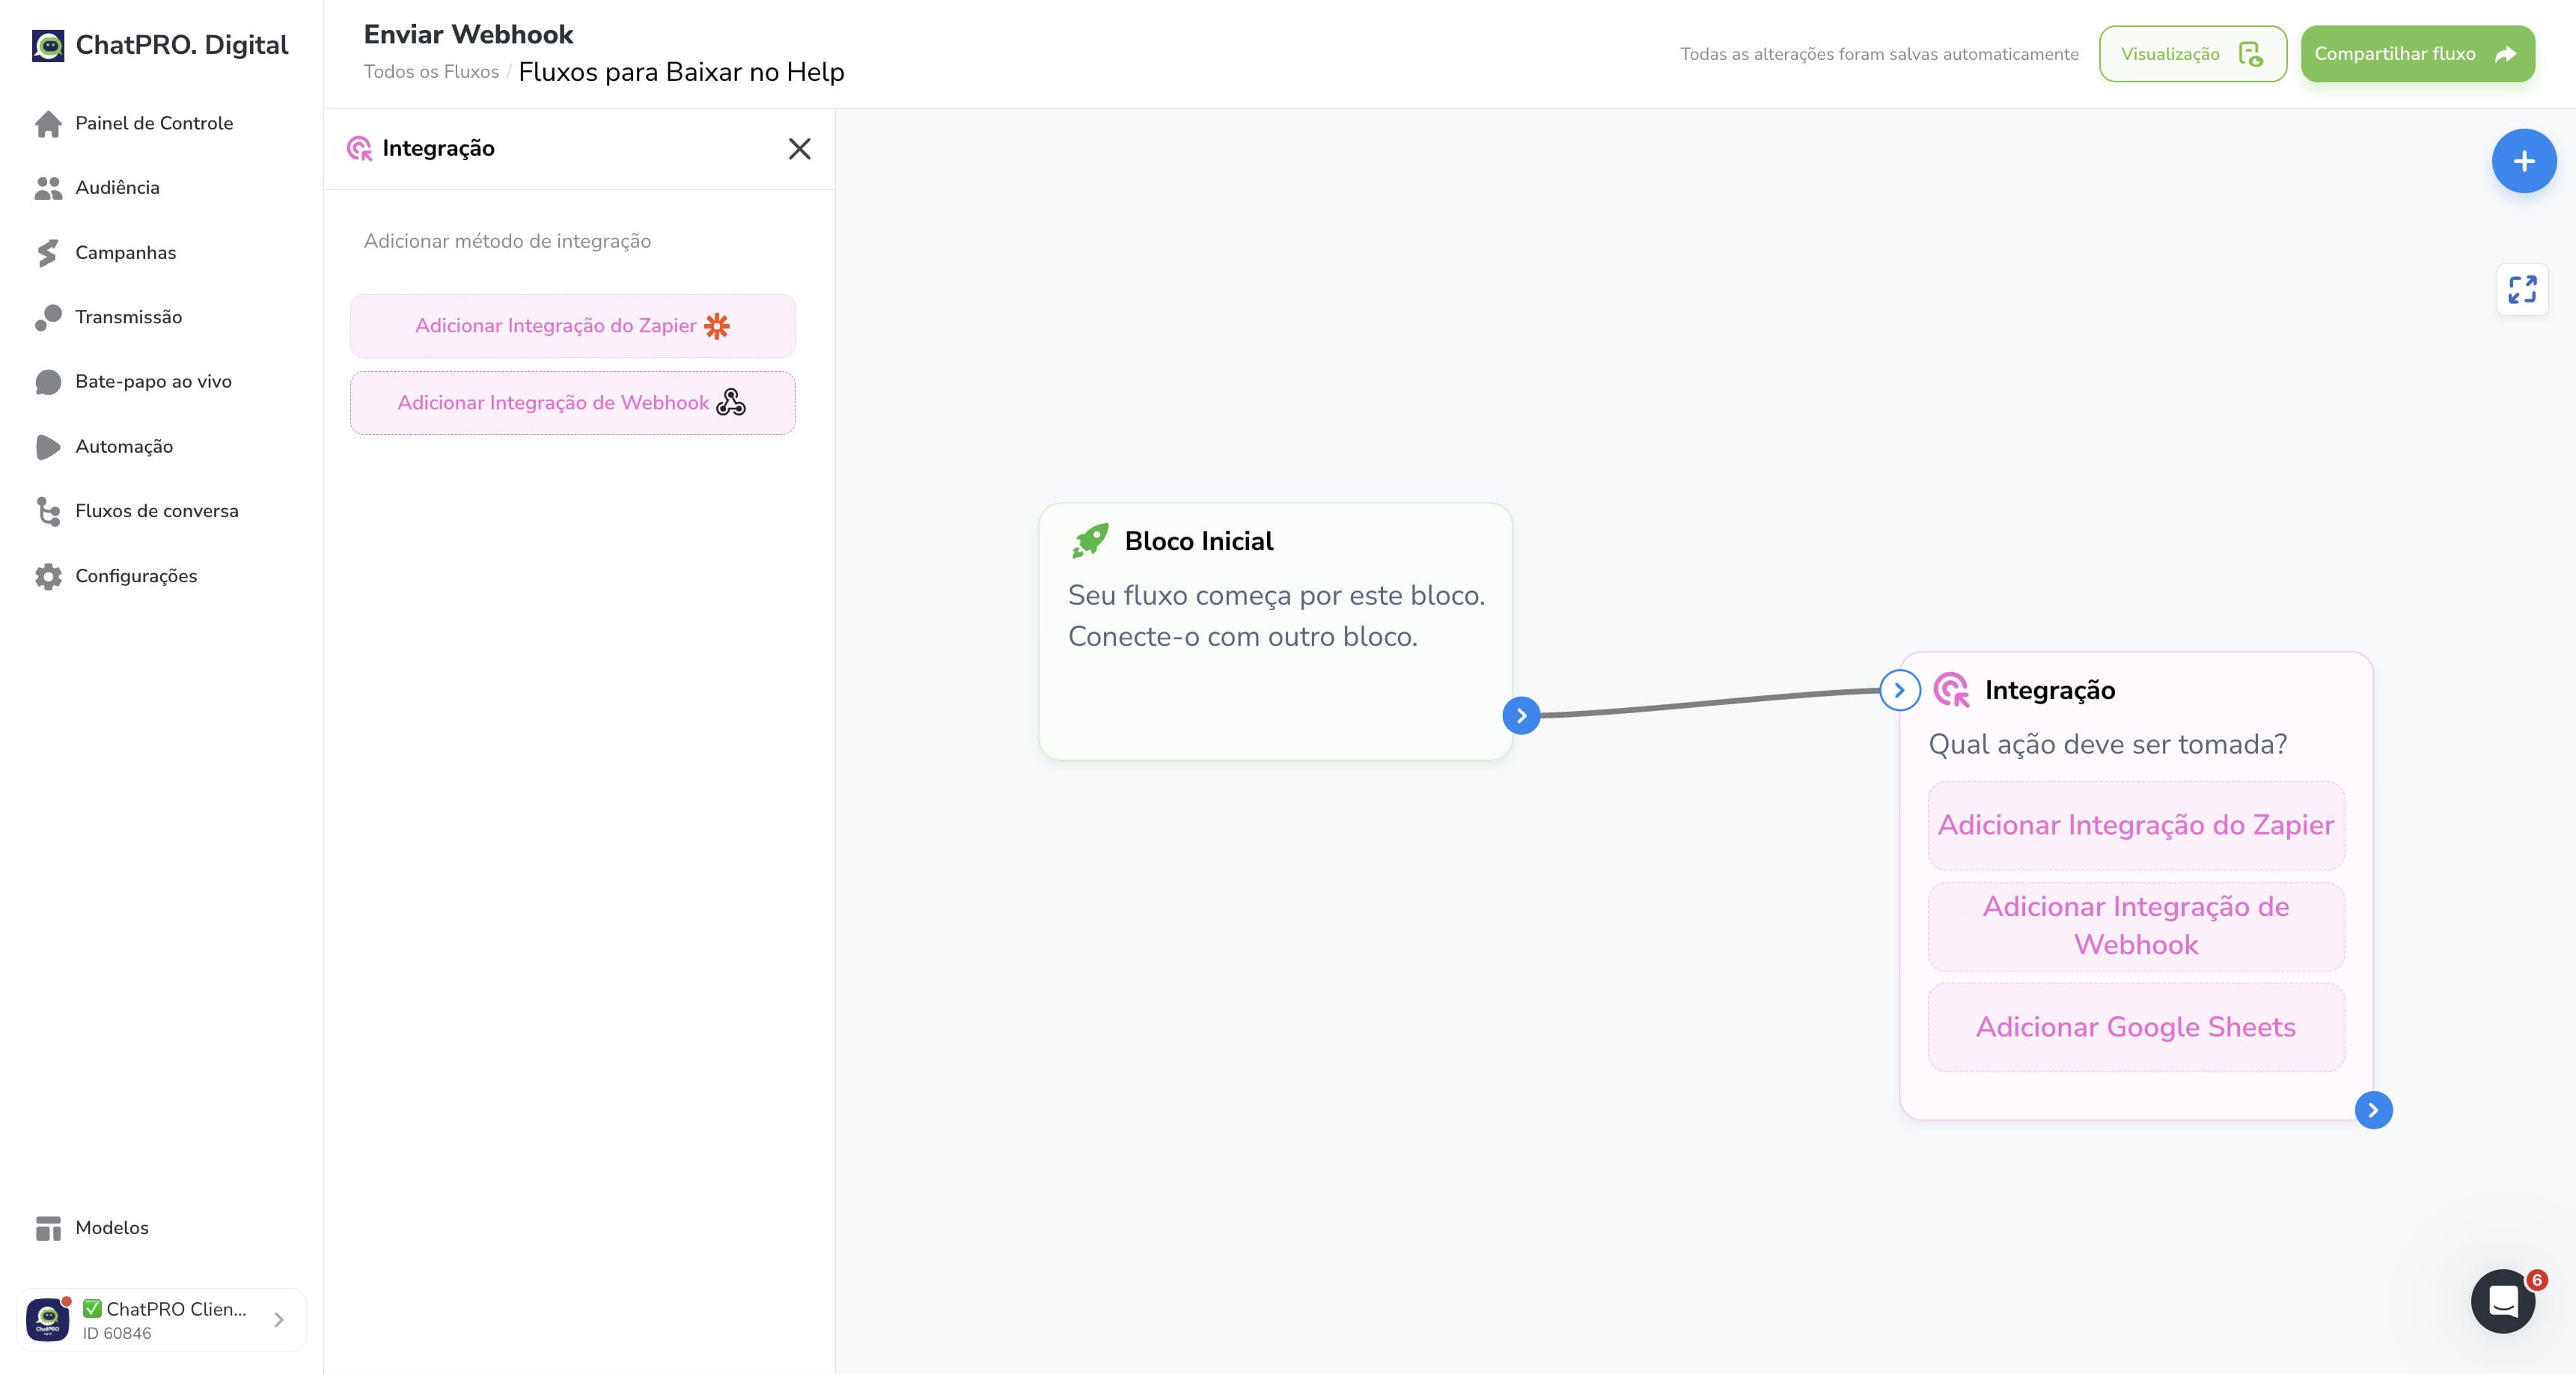Close the Integração side panel
The height and width of the screenshot is (1374, 2576).
point(799,149)
